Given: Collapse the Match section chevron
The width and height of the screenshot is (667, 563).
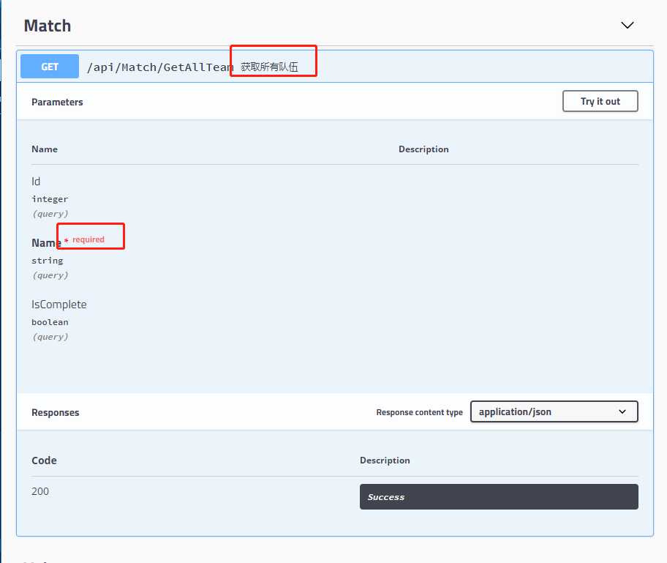Looking at the screenshot, I should (627, 25).
